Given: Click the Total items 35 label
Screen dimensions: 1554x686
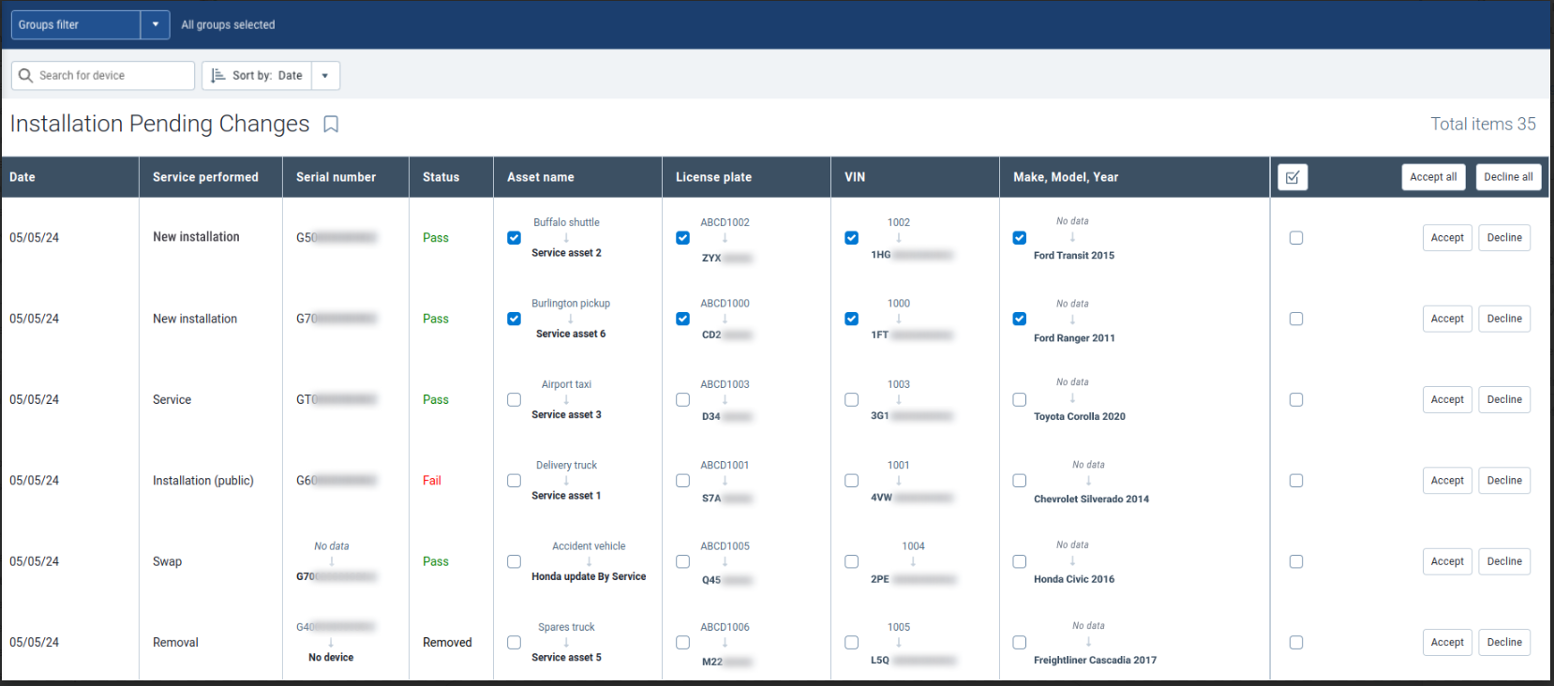Looking at the screenshot, I should click(1483, 124).
